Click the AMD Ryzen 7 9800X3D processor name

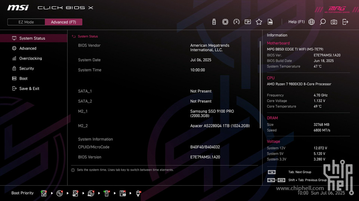[x=299, y=84]
